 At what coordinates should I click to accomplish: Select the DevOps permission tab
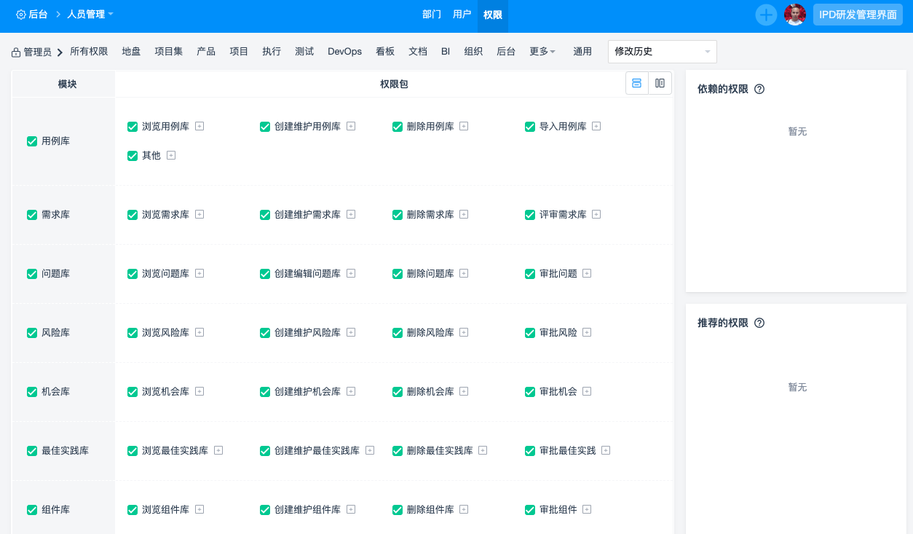[344, 52]
